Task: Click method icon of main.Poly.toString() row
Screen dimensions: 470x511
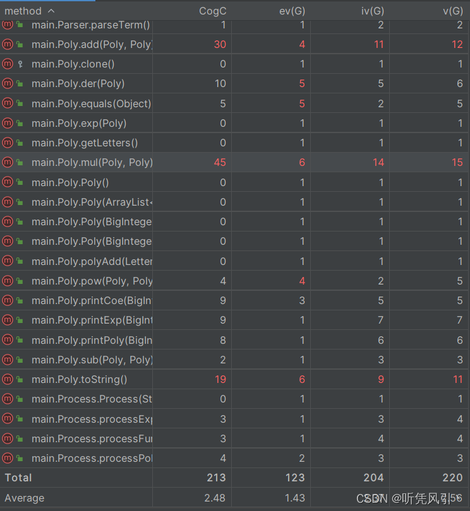Action: pos(8,379)
